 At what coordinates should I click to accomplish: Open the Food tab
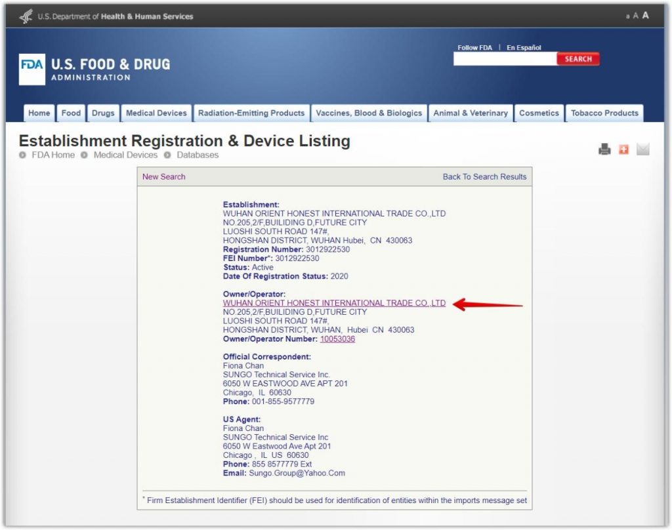click(71, 113)
